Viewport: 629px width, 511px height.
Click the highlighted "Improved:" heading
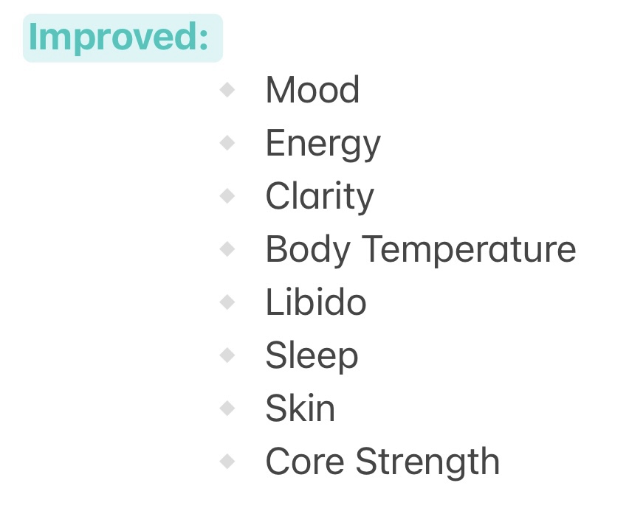[x=118, y=37]
